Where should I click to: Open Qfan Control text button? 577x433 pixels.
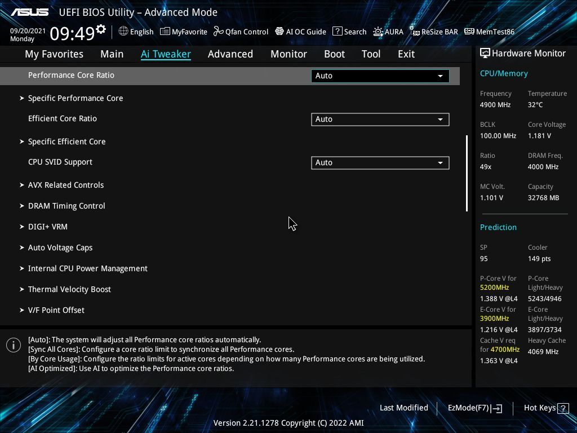coord(247,32)
